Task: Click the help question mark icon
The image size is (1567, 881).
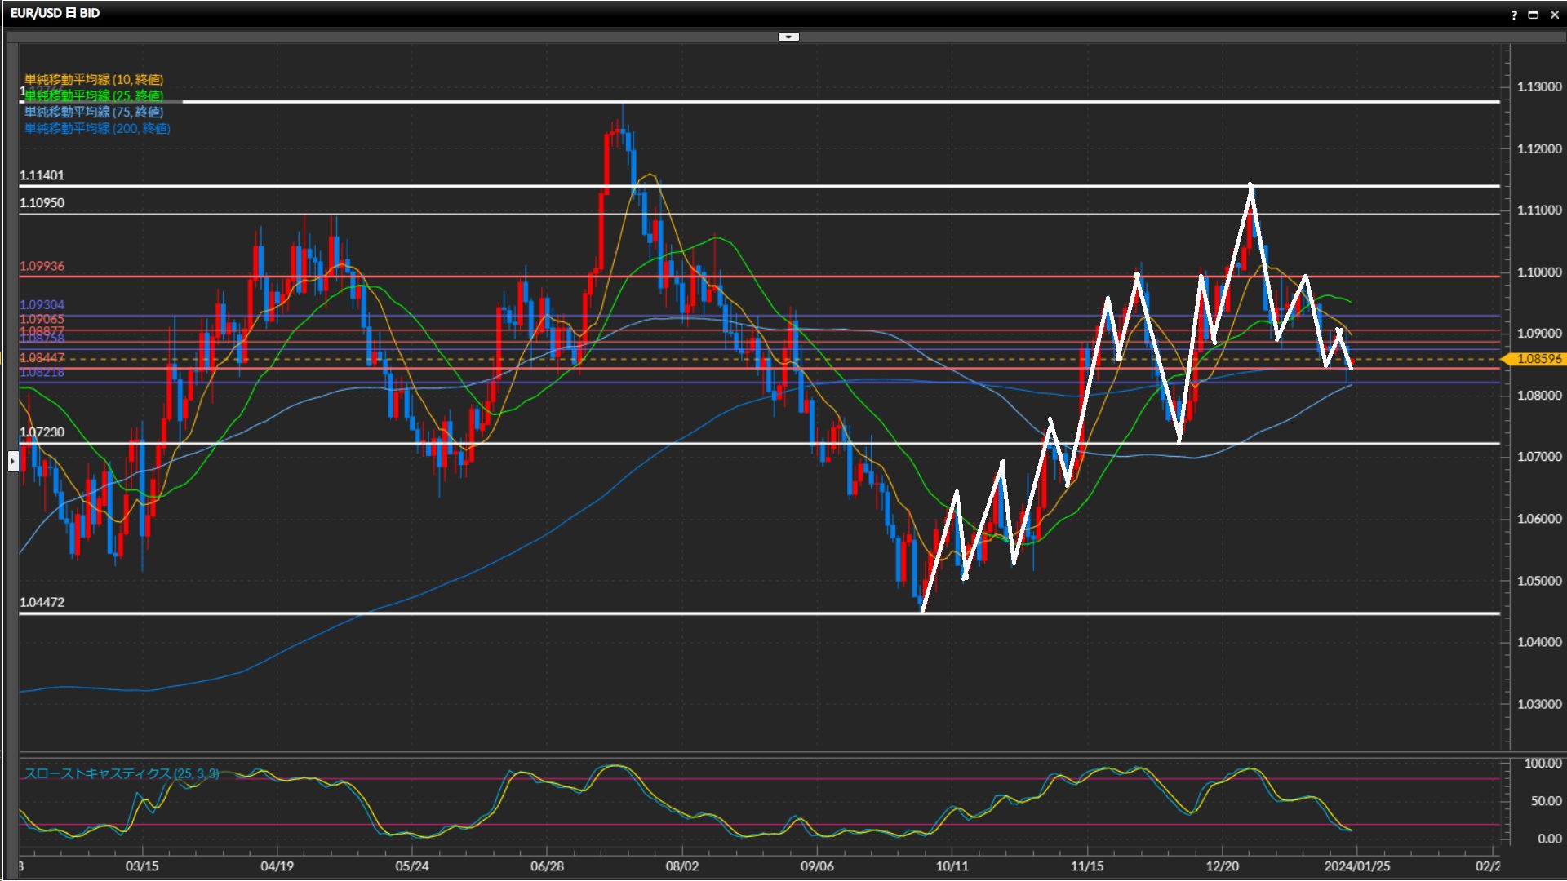Action: coord(1514,14)
